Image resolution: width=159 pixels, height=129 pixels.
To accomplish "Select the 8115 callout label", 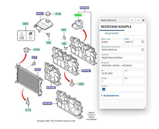I will coord(28,110).
